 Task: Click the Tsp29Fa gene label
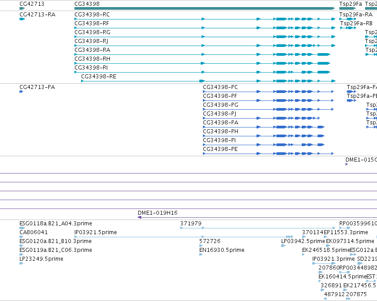point(350,4)
